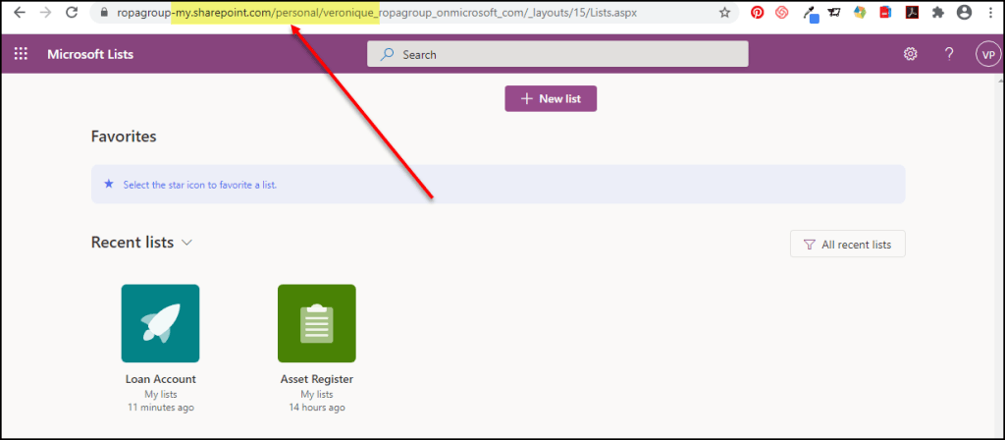
Task: Reload the page in browser
Action: [71, 13]
